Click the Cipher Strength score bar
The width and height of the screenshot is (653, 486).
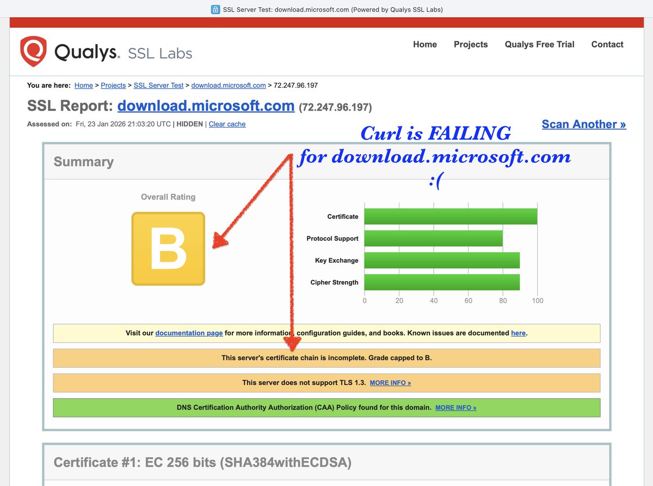(442, 282)
